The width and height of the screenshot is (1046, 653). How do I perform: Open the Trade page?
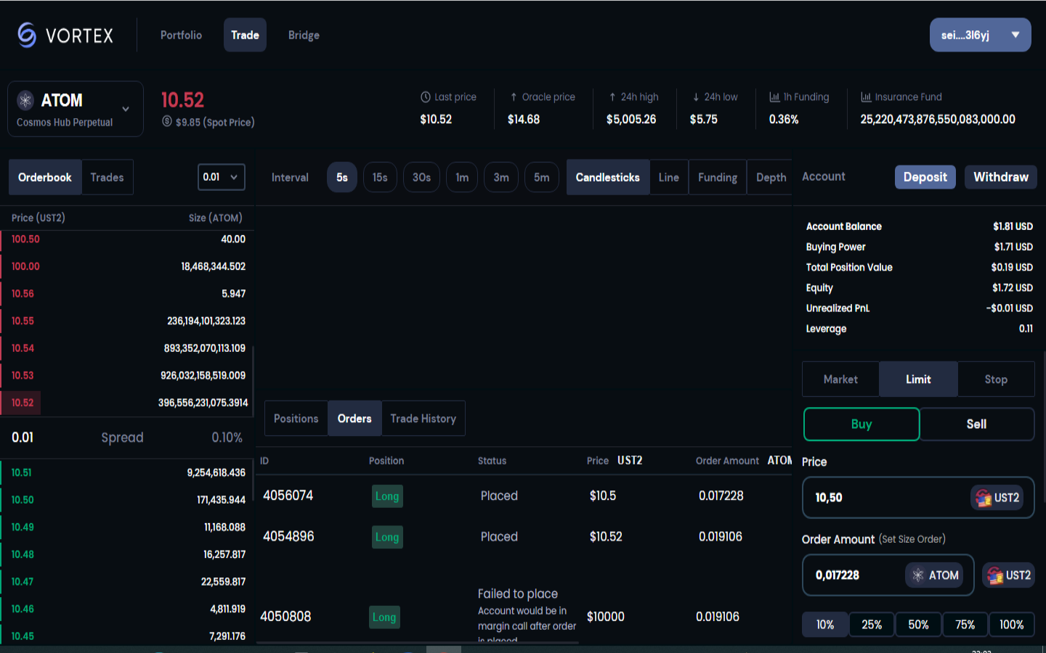[x=245, y=35]
